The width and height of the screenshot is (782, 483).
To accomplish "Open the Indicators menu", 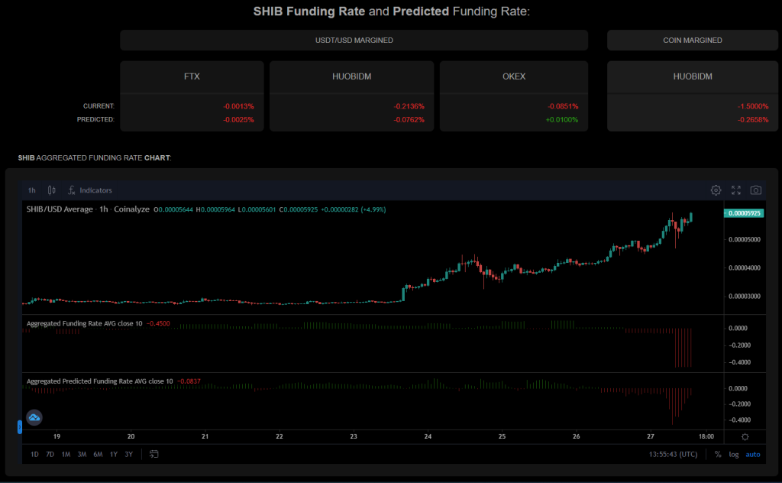I will pos(90,190).
